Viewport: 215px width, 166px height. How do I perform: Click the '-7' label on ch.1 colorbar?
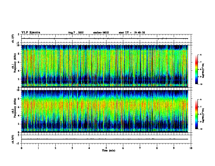pyautogui.click(x=200, y=62)
